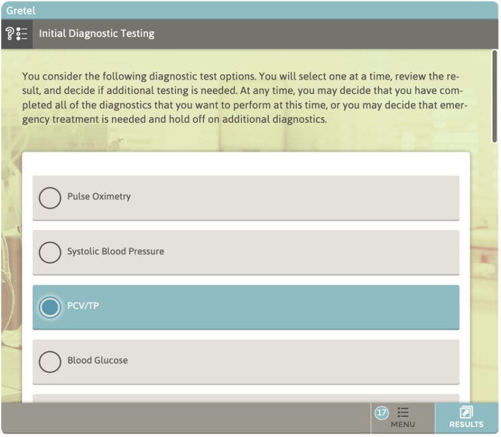Choose the Systolic Blood Pressure radio button

pos(50,252)
